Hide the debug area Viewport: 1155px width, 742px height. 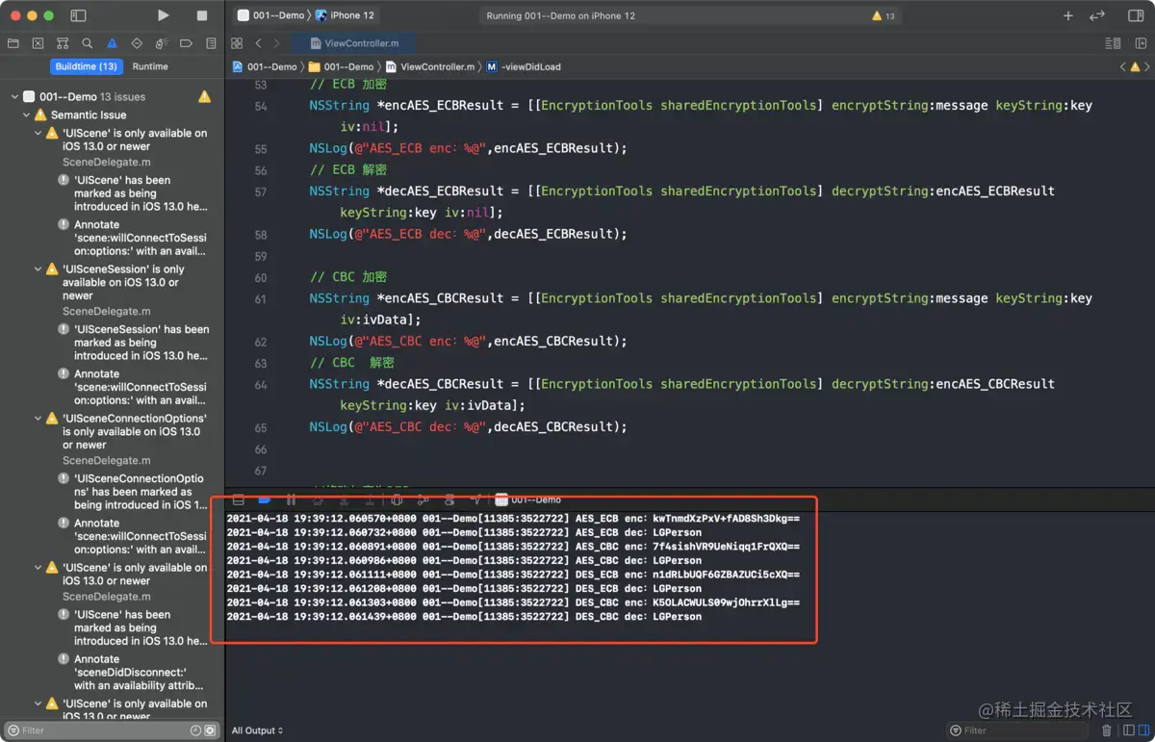(239, 499)
